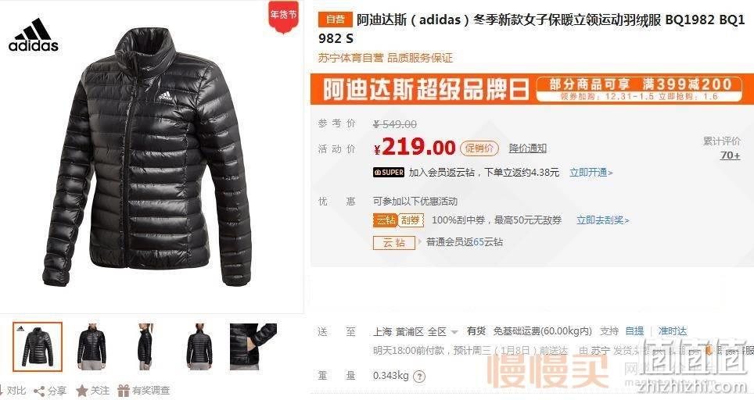Select the back-view model thumbnail
Image resolution: width=754 pixels, height=400 pixels.
(x=199, y=347)
